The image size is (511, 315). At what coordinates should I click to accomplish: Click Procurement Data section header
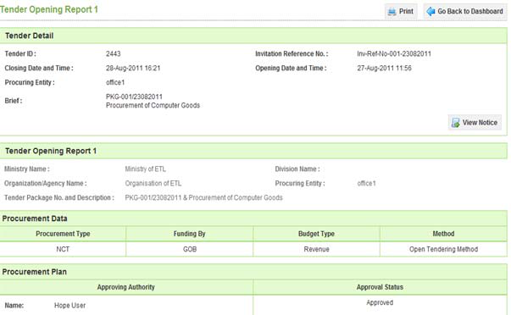253,218
